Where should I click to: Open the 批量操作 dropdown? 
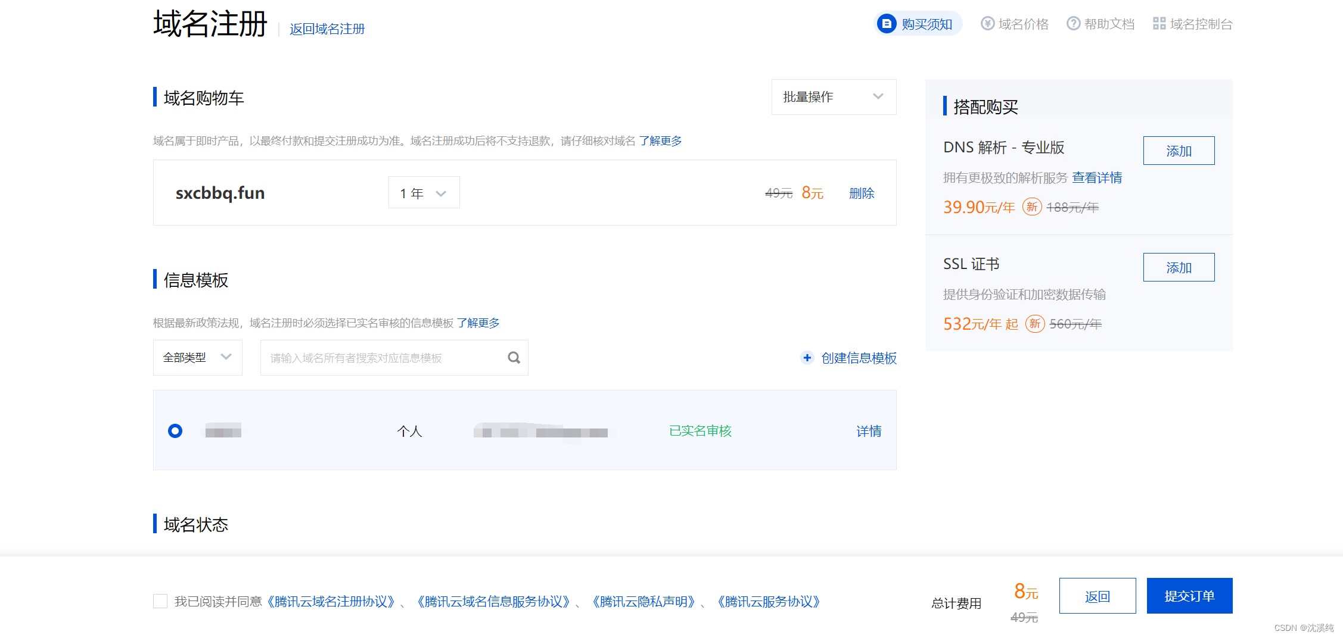tap(834, 97)
